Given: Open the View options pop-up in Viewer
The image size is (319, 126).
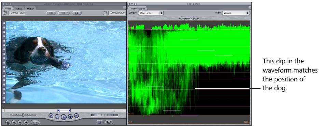Looking at the screenshot, I should coord(77,13).
